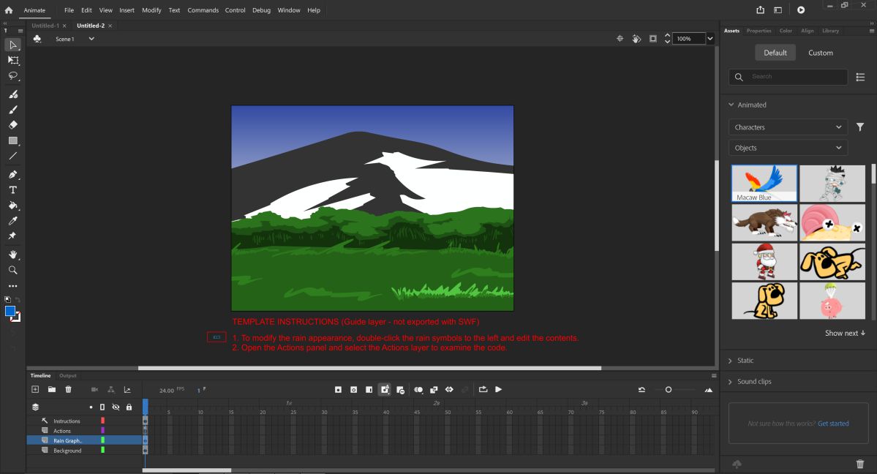Screen dimensions: 877x474
Task: Select the Lasso tool
Action: 12,76
